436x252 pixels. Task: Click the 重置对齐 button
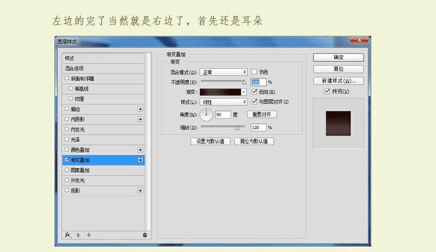coord(262,114)
